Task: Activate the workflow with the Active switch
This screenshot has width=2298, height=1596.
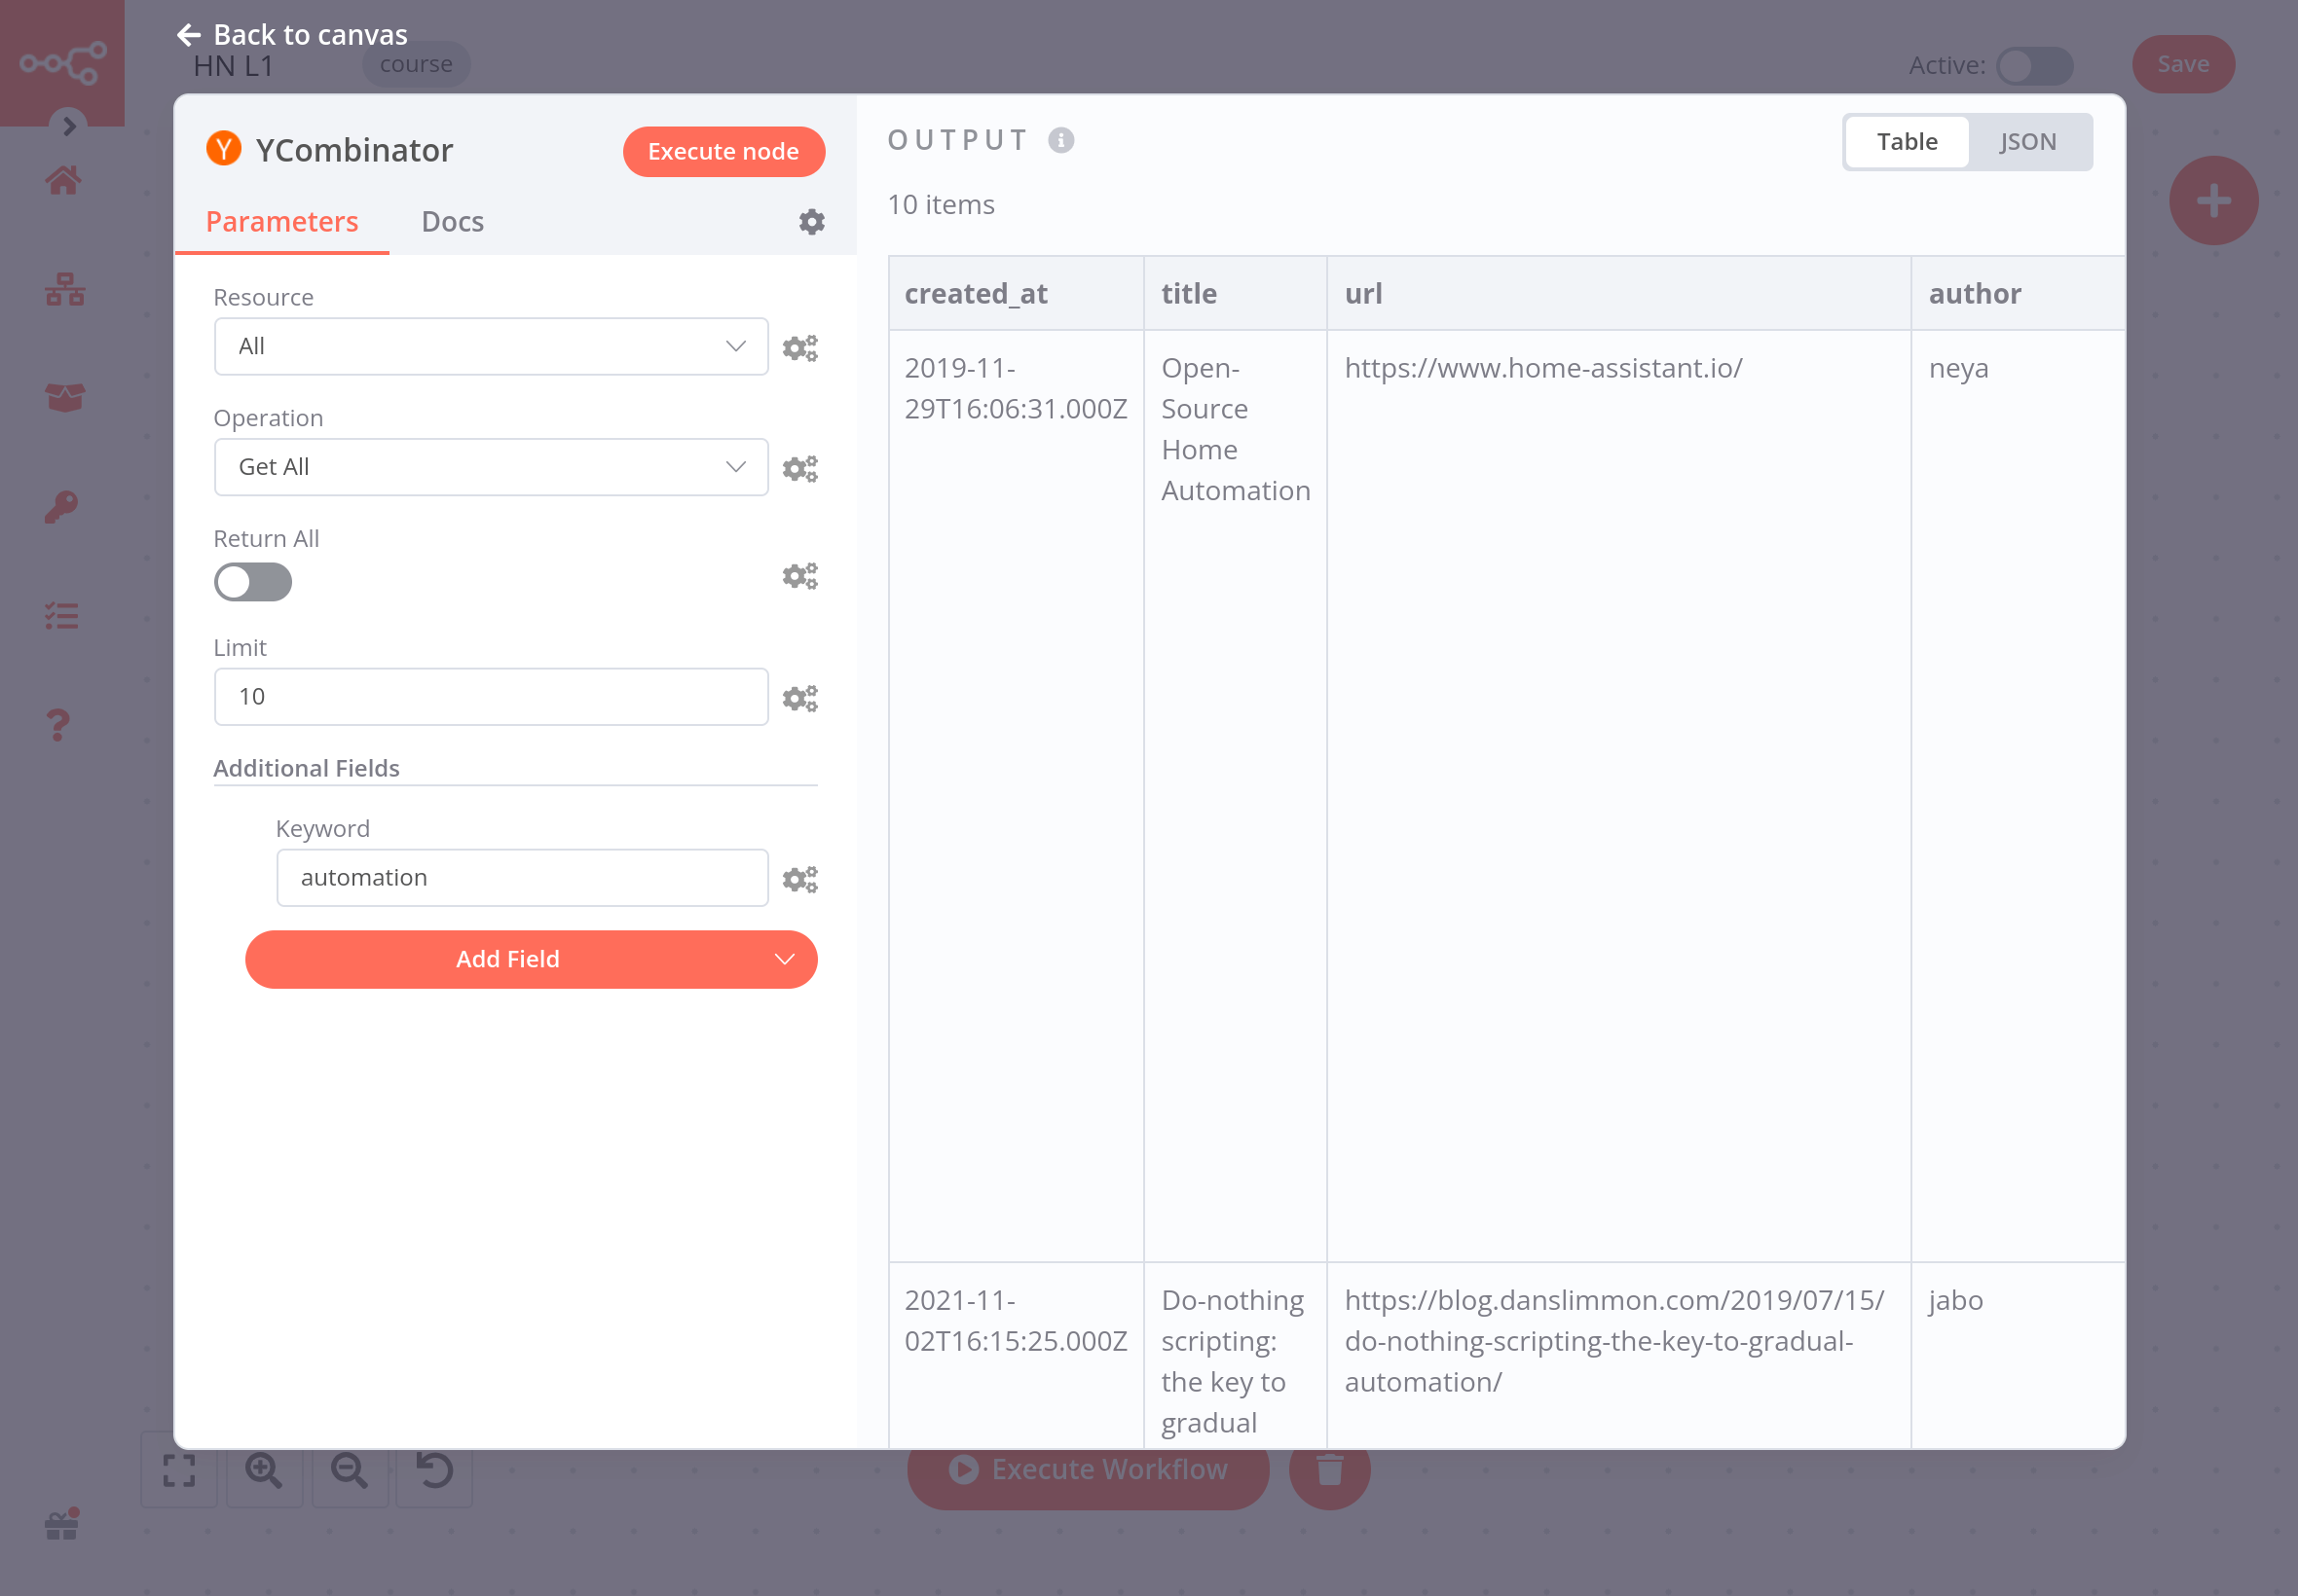Action: click(2035, 65)
